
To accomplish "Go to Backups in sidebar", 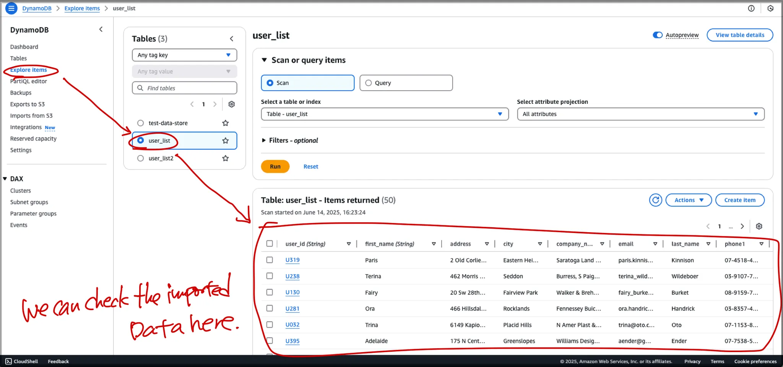I will click(x=21, y=93).
